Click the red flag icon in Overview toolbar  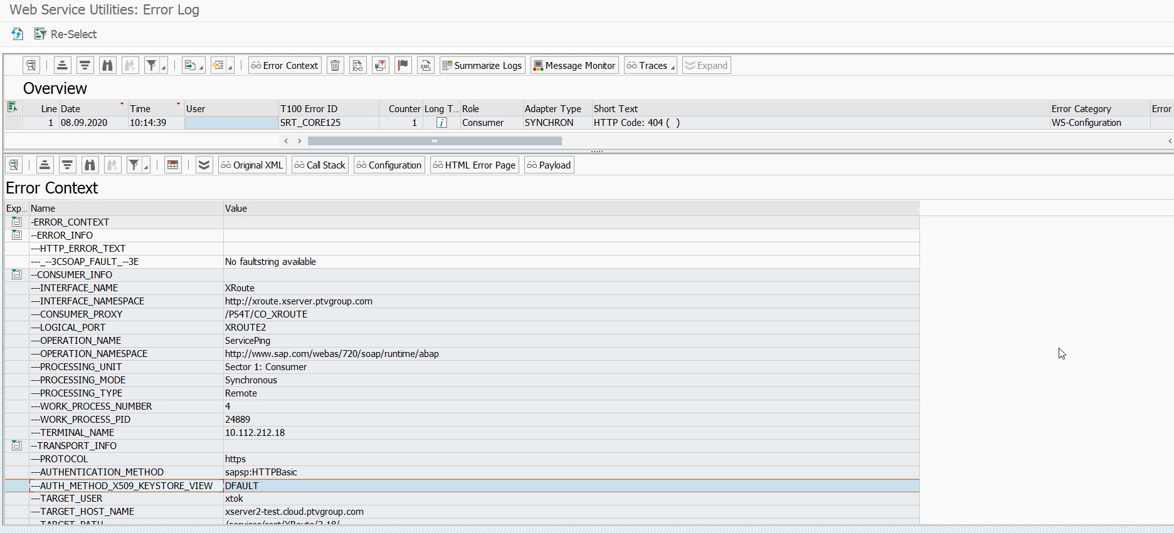click(403, 66)
